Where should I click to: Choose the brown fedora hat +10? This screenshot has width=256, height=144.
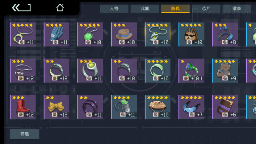[x=124, y=35]
